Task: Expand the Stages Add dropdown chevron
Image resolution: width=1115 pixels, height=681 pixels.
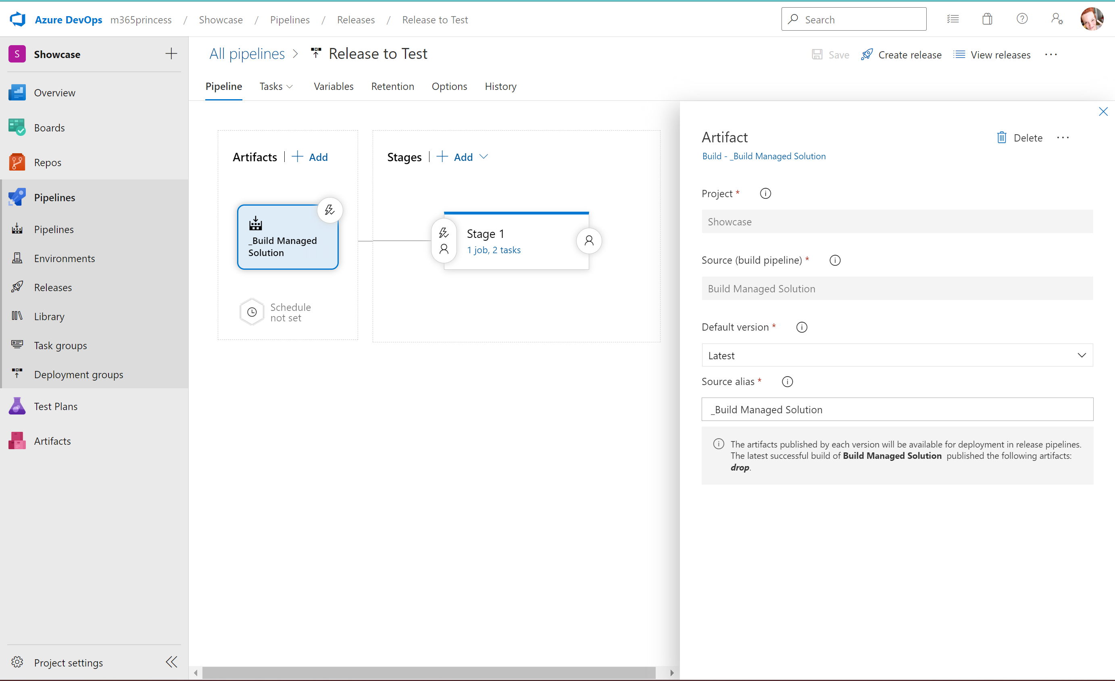Action: pyautogui.click(x=483, y=156)
